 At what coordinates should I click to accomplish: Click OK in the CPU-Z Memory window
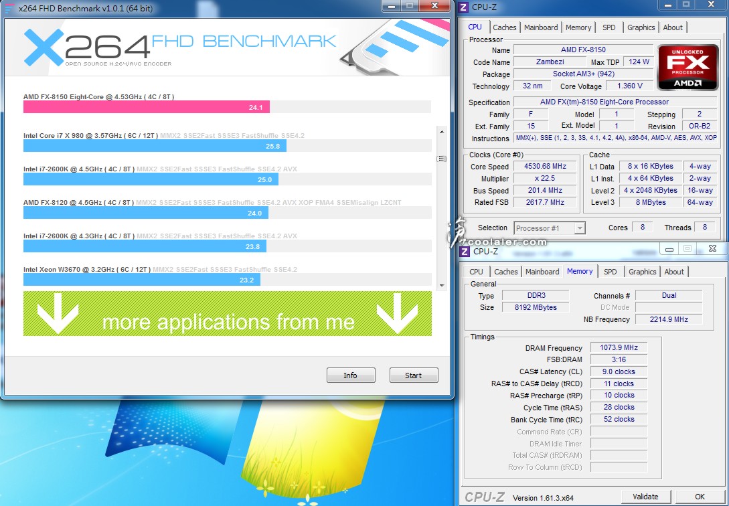click(700, 497)
